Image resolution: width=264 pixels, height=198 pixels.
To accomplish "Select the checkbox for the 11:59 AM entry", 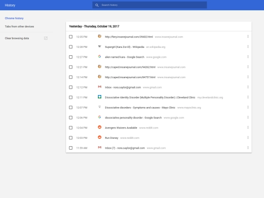I will [x=71, y=148].
